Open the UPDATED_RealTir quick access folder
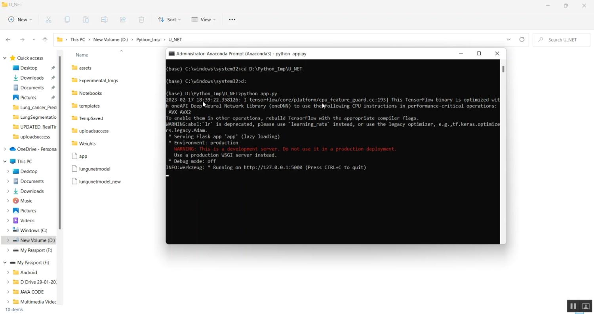Screen dimensions: 594x314 click(35, 127)
